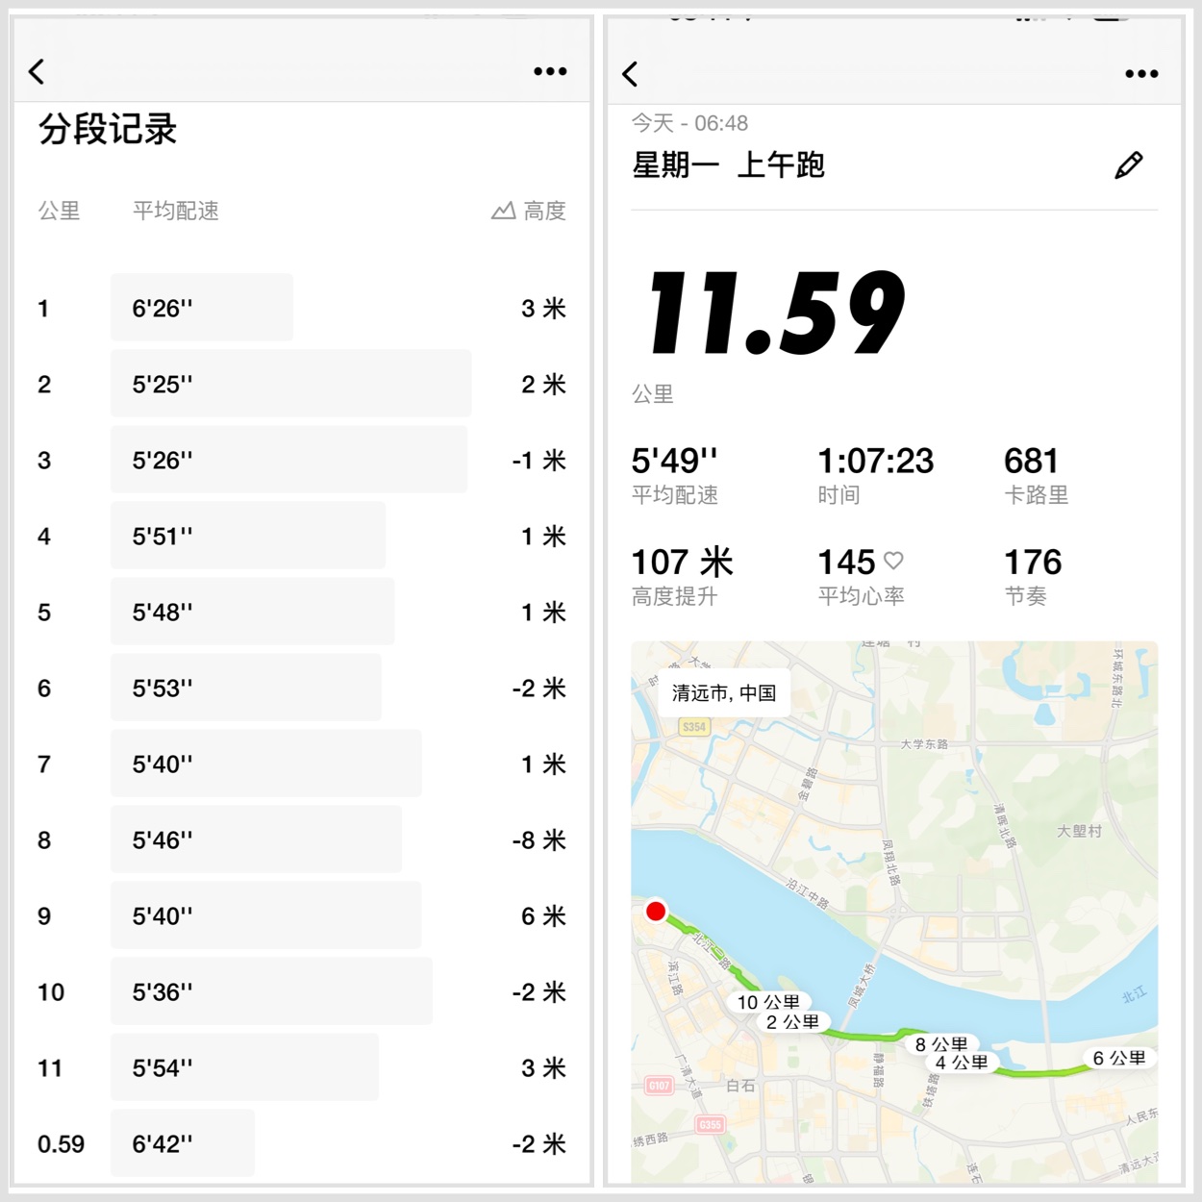Click the 清远市, 中国 location label

pos(723,693)
